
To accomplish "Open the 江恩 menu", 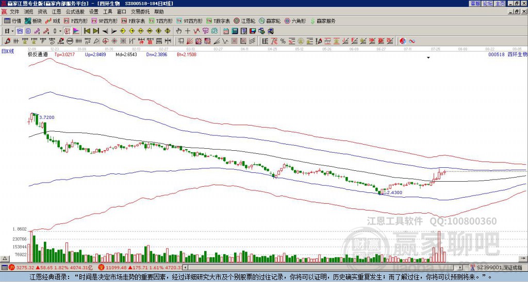I will [x=56, y=12].
